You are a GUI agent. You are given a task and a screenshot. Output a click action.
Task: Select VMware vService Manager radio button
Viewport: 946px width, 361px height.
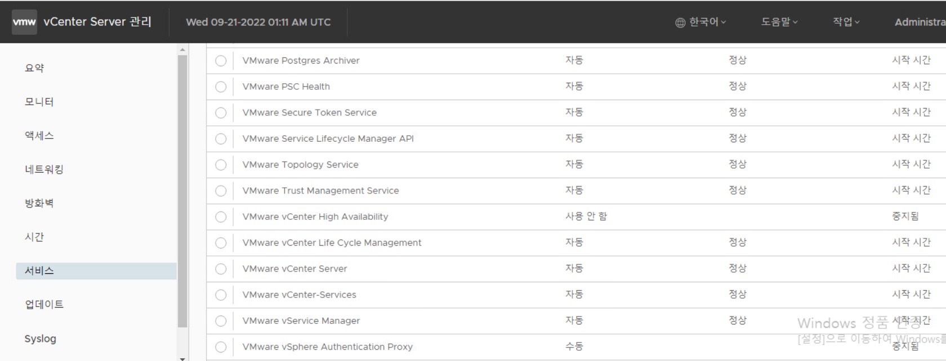pyautogui.click(x=221, y=321)
